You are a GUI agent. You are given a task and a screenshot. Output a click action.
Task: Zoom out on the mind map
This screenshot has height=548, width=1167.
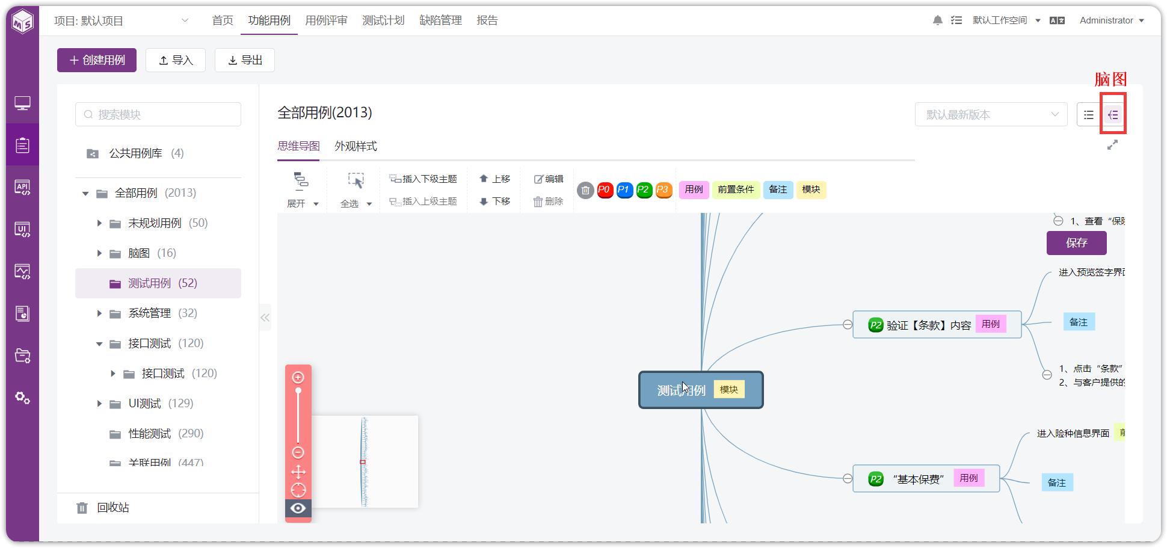298,452
